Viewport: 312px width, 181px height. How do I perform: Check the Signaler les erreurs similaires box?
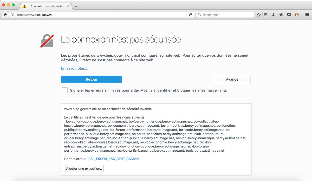click(x=65, y=90)
